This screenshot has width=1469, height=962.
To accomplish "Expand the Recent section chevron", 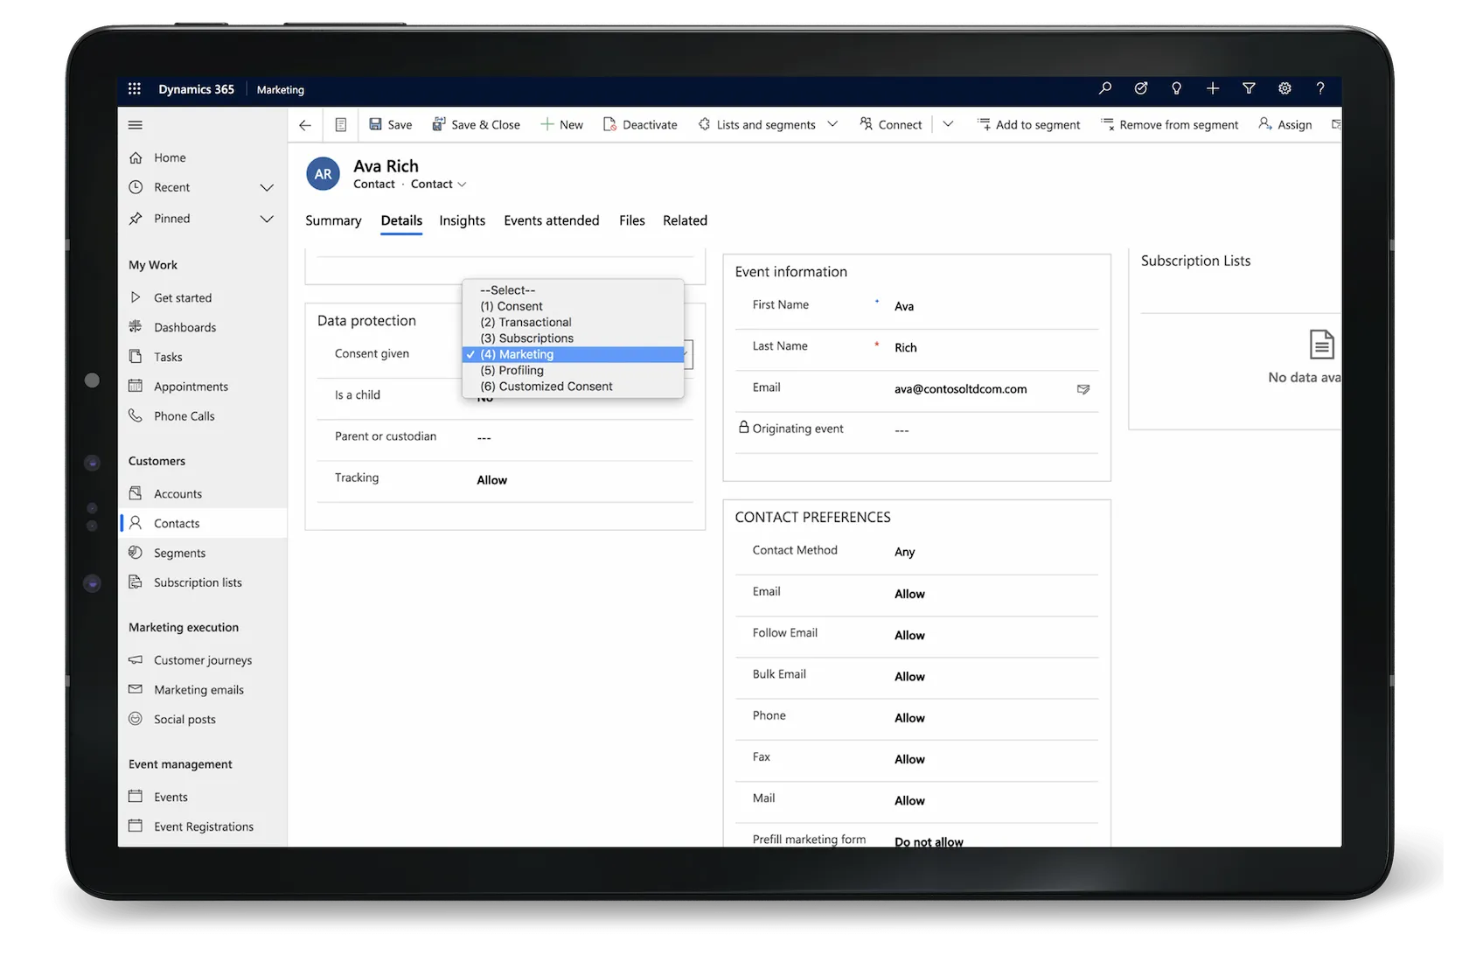I will 267,187.
